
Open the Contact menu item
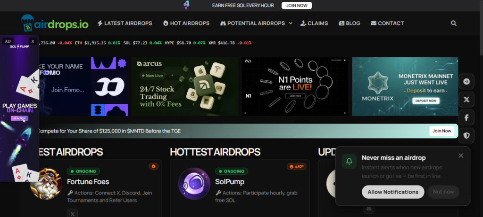click(x=387, y=23)
